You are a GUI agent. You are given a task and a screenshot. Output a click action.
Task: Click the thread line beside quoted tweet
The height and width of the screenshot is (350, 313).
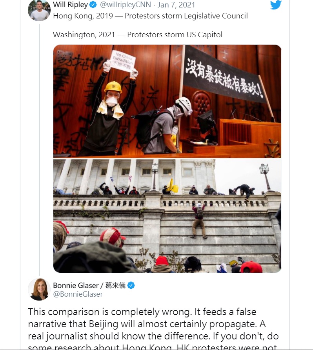[x=39, y=149]
